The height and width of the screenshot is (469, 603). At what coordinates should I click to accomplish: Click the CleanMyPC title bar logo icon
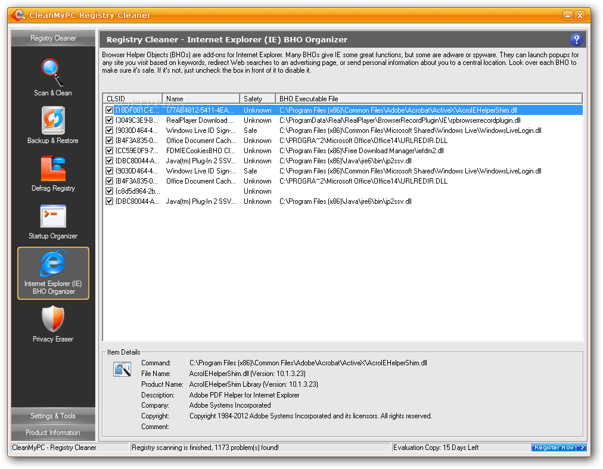tap(18, 15)
